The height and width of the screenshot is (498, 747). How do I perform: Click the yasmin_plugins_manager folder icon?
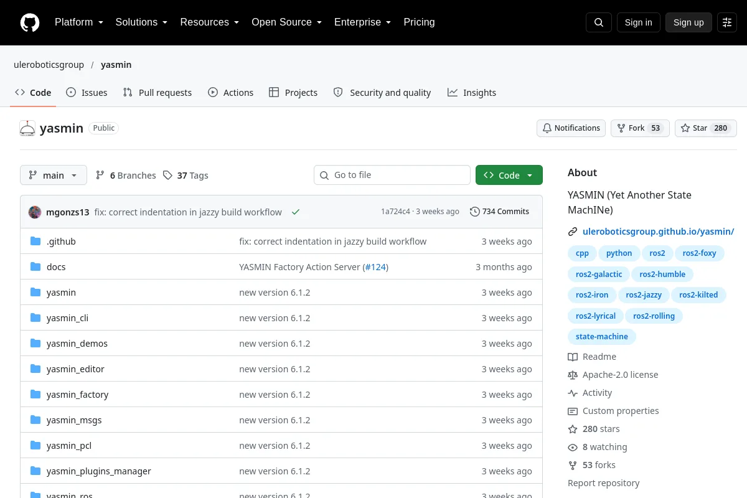[35, 471]
